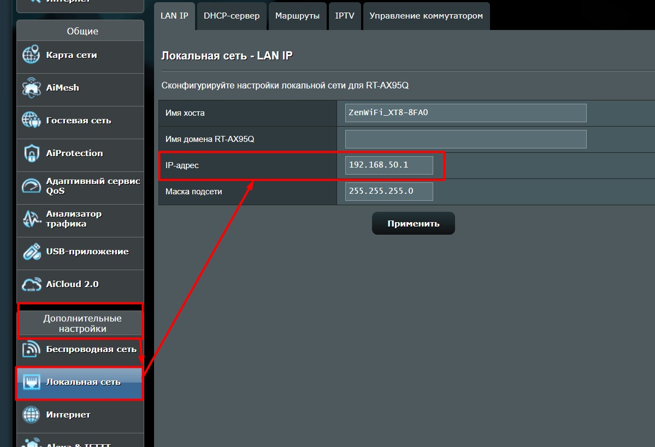
Task: Focus the Имя хоста input field
Action: pyautogui.click(x=466, y=112)
